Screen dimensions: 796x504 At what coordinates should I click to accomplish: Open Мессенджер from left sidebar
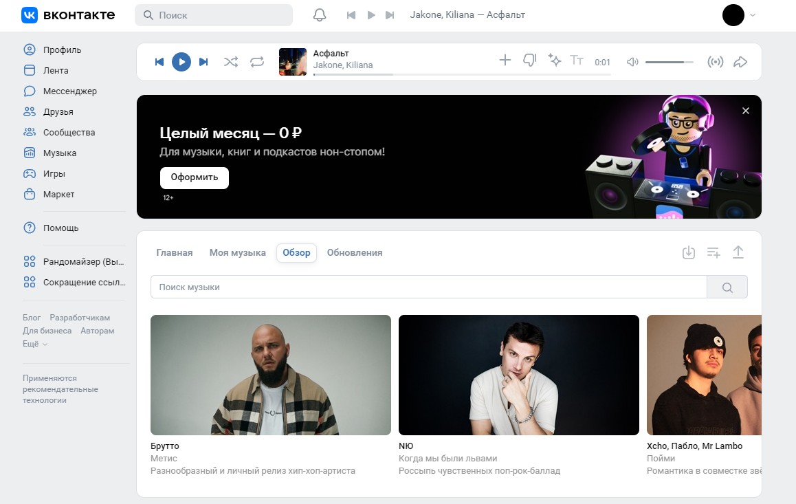point(69,91)
